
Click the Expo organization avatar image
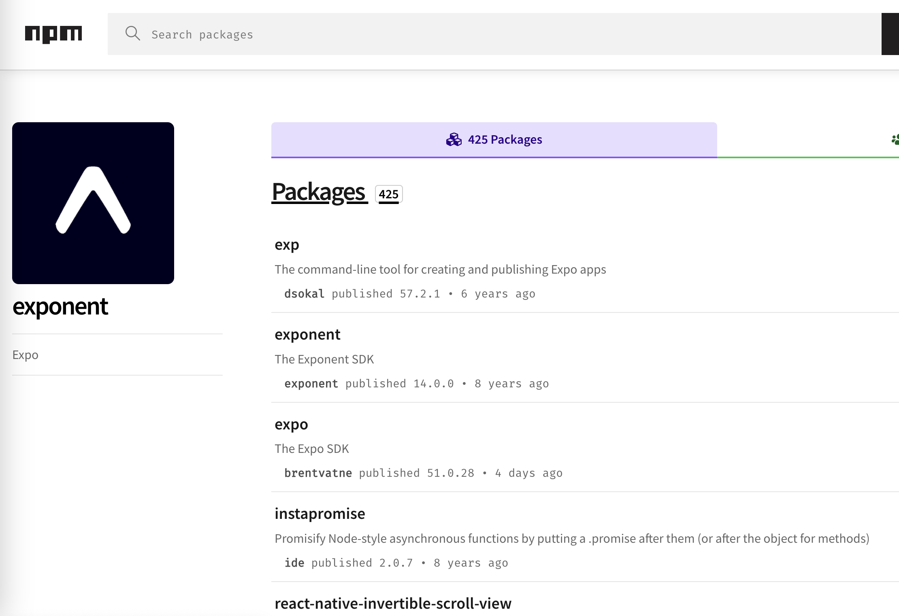click(93, 203)
